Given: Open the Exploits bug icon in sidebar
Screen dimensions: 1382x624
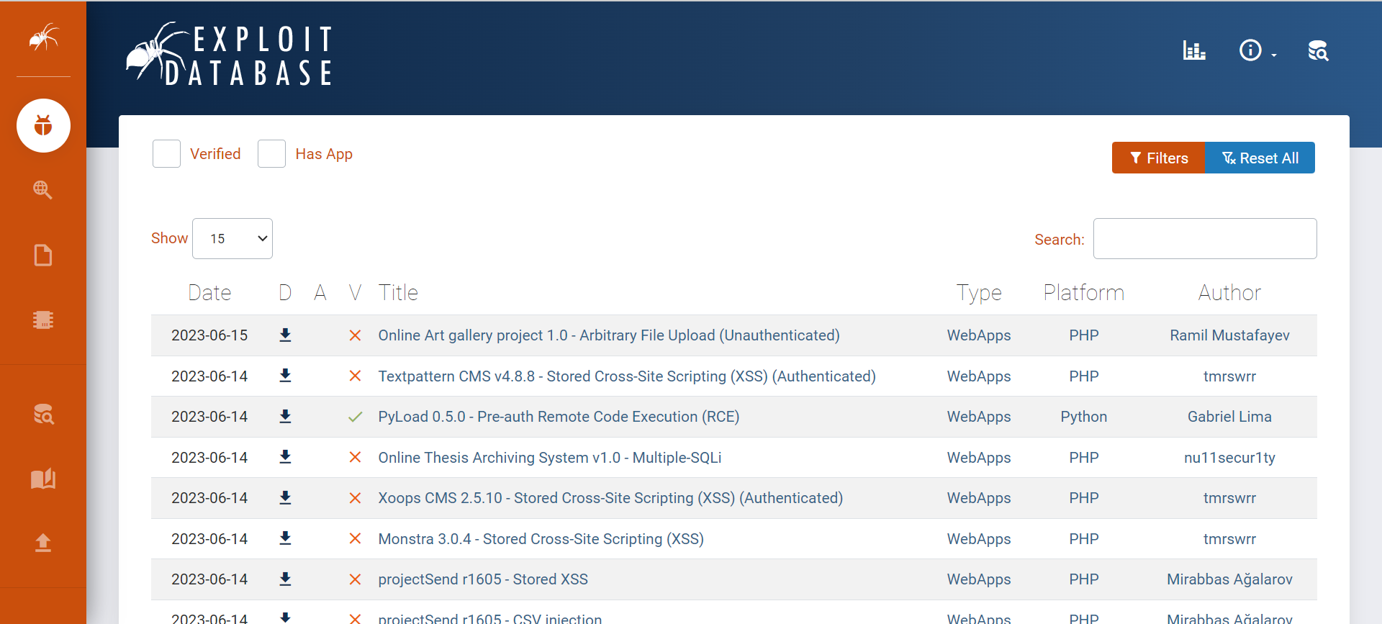Looking at the screenshot, I should coord(43,125).
